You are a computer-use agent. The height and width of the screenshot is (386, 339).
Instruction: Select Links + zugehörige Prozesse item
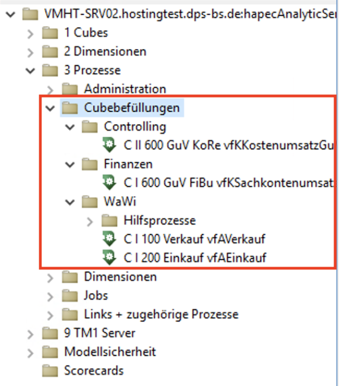(161, 314)
